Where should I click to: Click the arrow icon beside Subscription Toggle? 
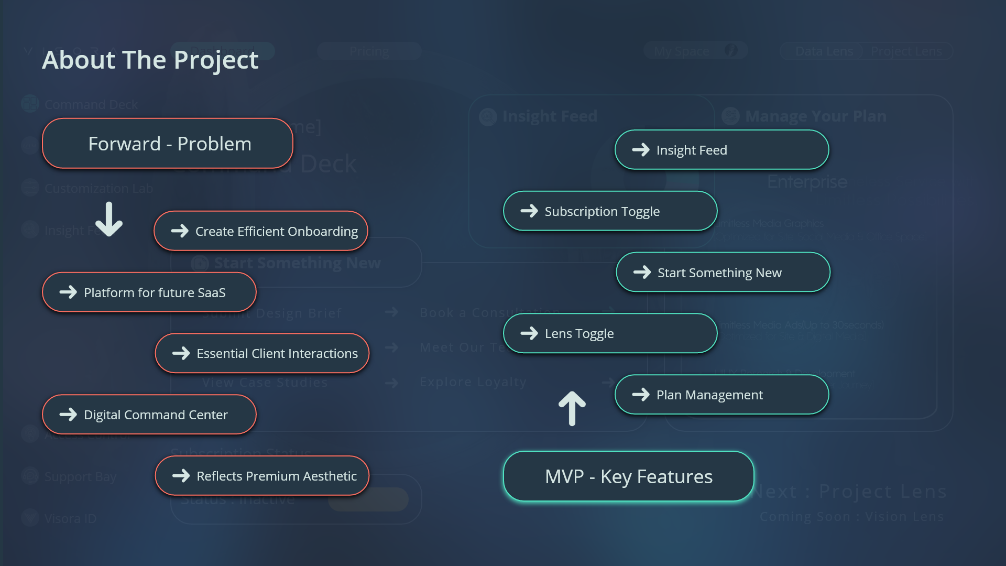pyautogui.click(x=529, y=211)
